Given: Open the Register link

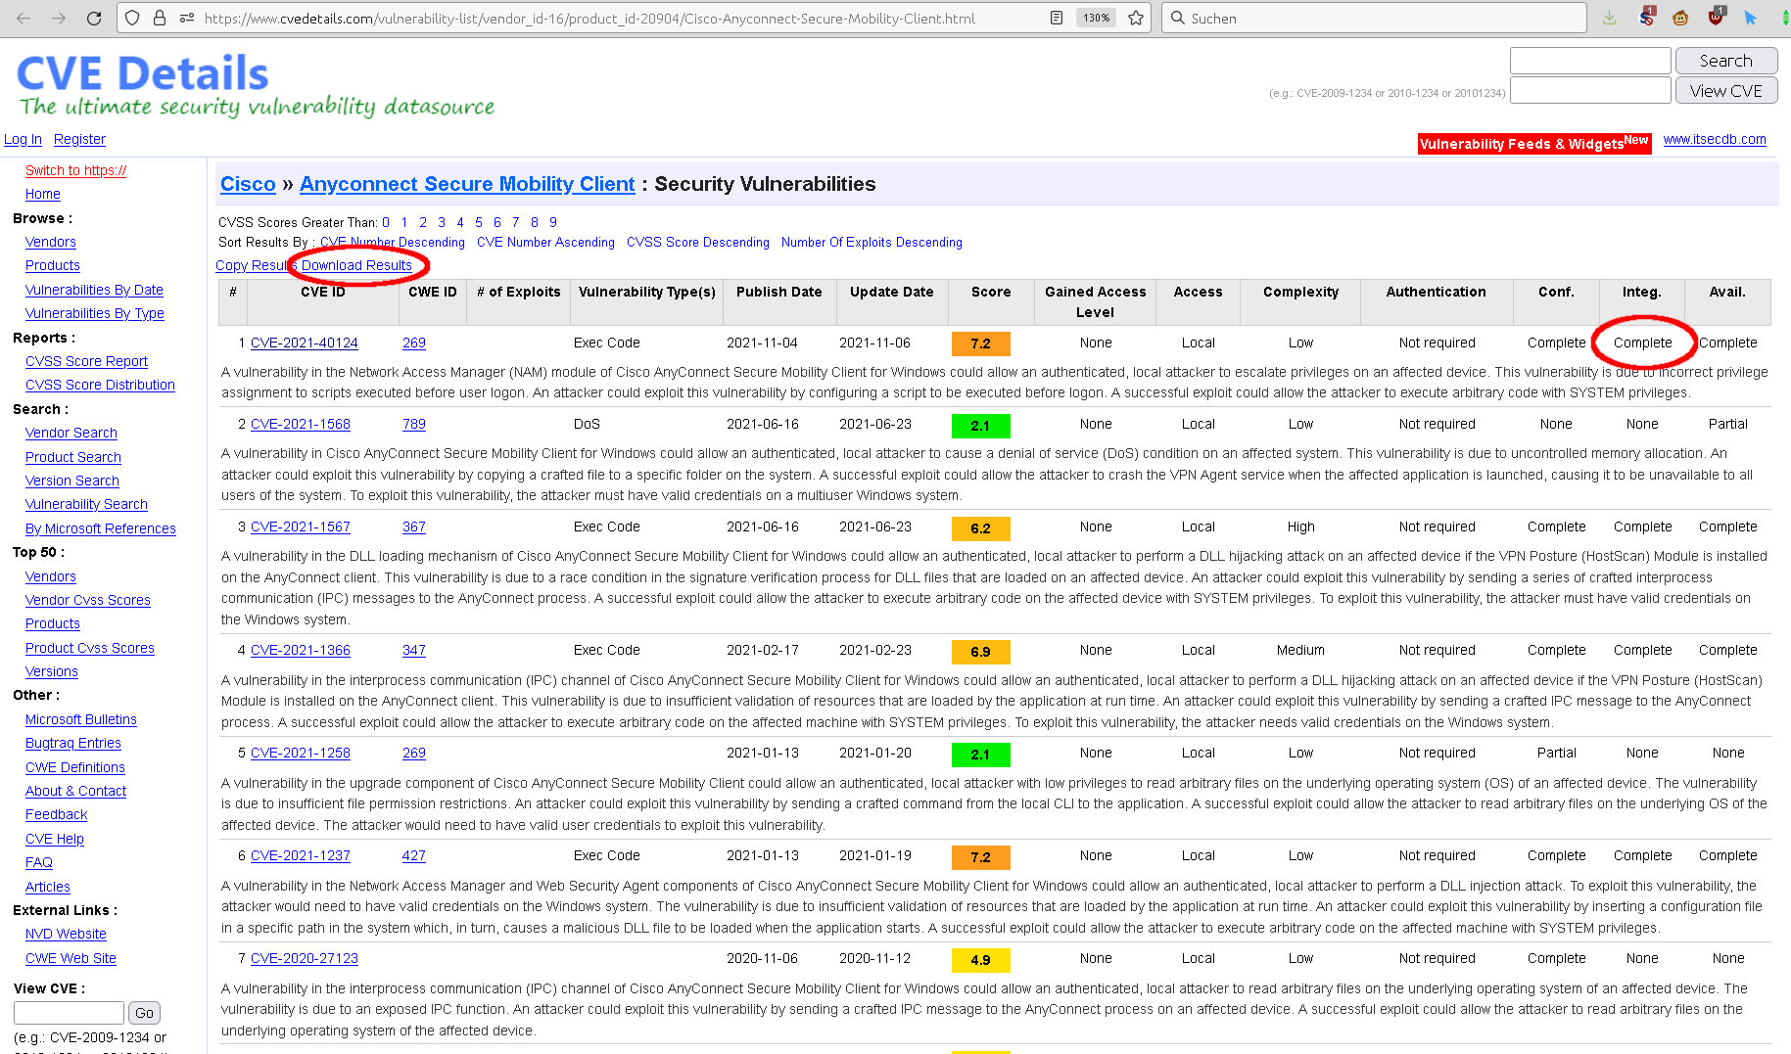Looking at the screenshot, I should click(x=79, y=139).
